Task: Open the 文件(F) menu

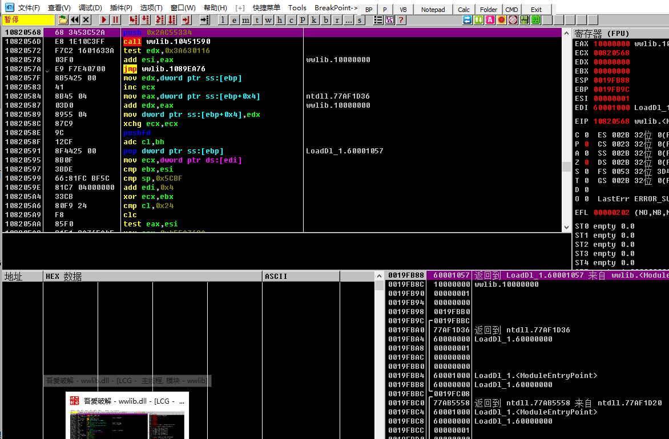Action: 29,7
